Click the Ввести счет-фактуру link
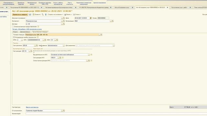Image resolution: width=207 pixels, height=116 pixels. [32, 107]
